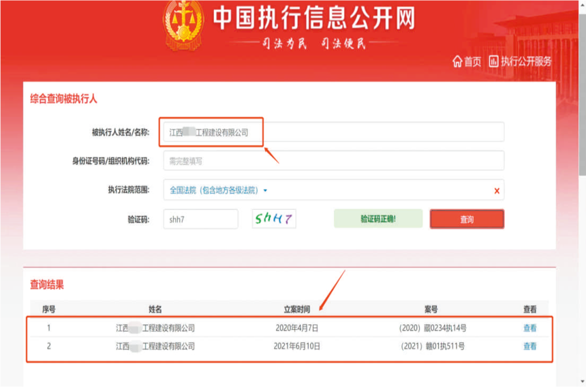The width and height of the screenshot is (586, 387).
Task: Select case number (2021) 赣01执511号
Action: [x=433, y=346]
